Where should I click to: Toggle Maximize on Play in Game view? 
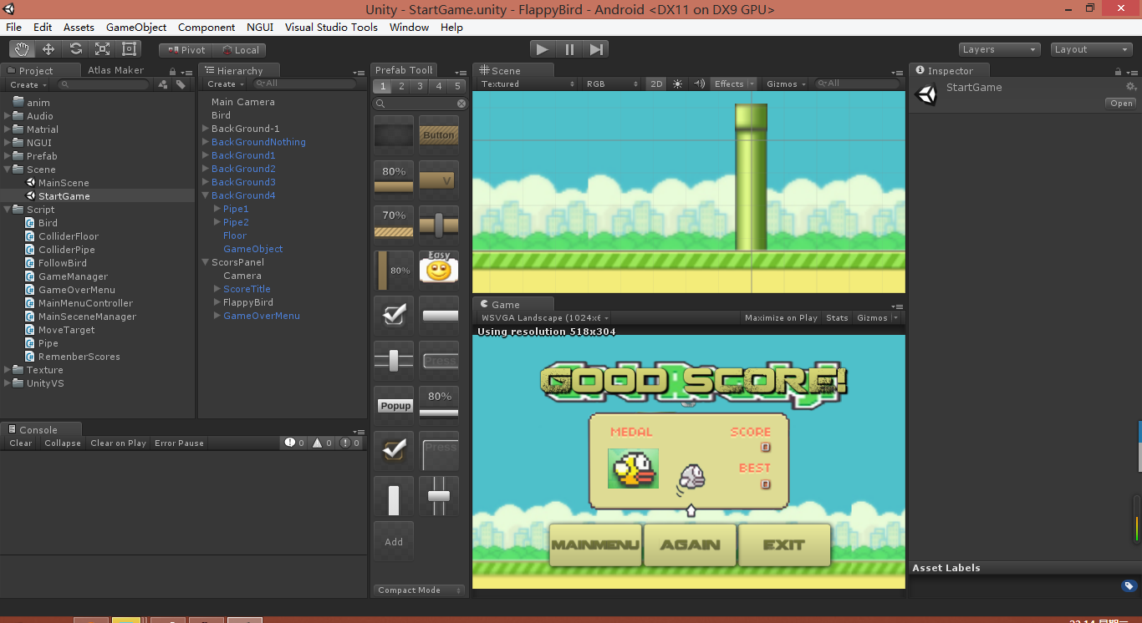(781, 317)
